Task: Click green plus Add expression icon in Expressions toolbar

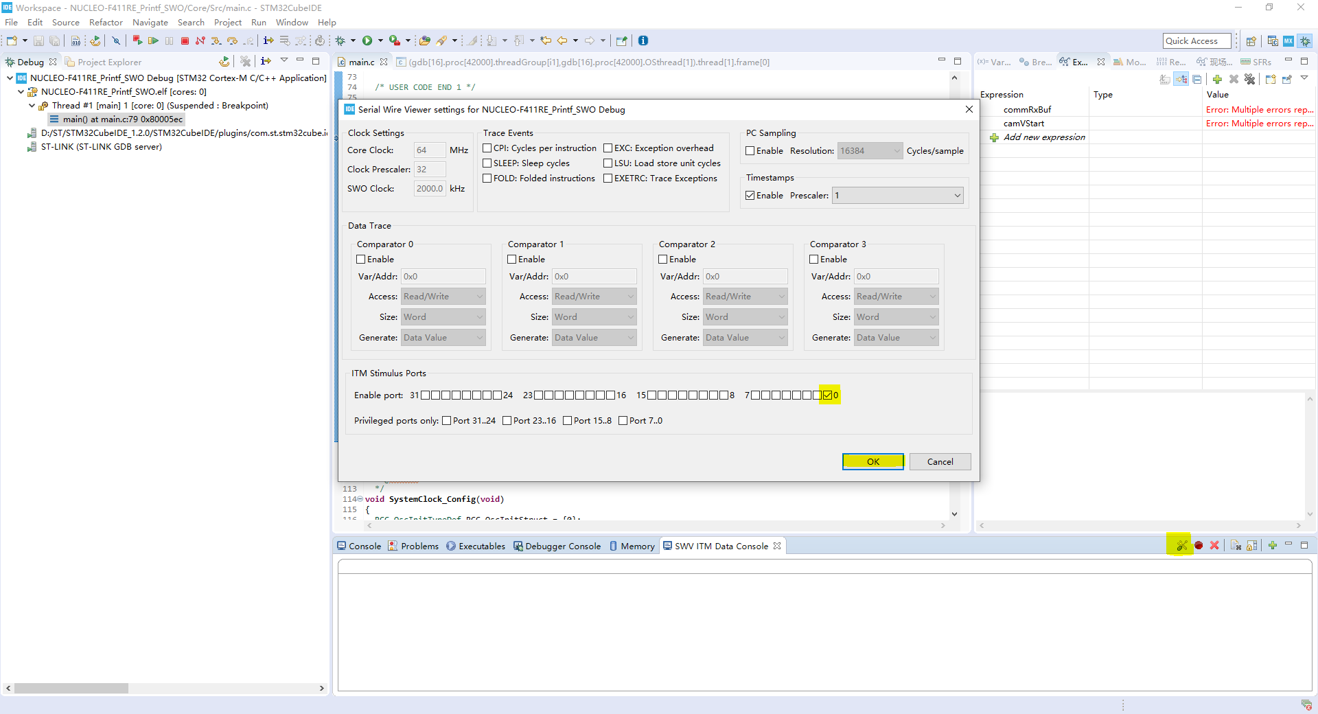Action: [x=1217, y=80]
